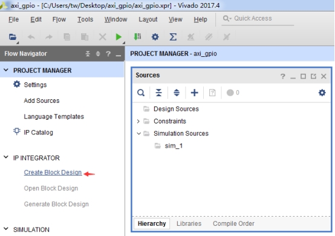Click the Program Device download icon
335x236 pixels.
137,37
